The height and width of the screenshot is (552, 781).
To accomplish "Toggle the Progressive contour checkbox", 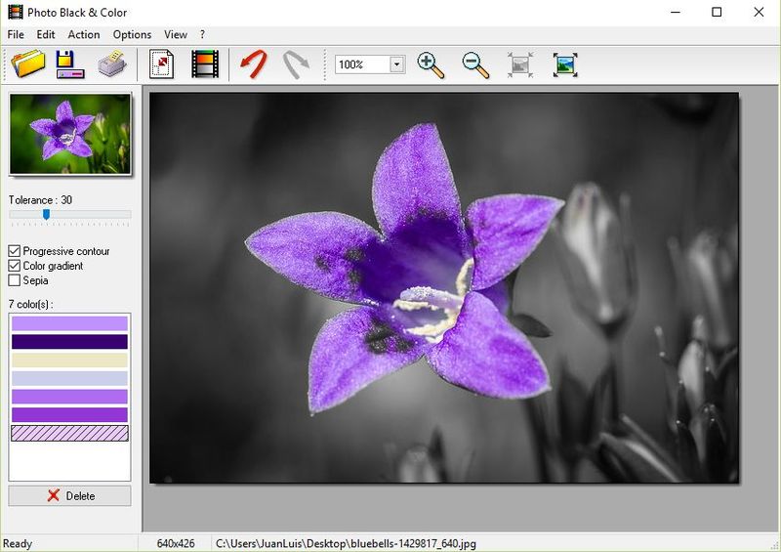I will [15, 251].
